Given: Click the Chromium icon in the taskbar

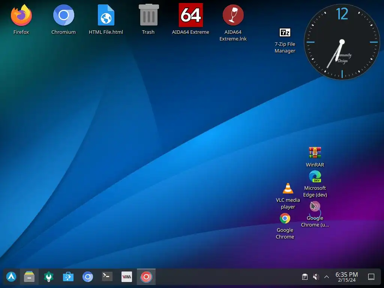Looking at the screenshot, I should (x=88, y=277).
